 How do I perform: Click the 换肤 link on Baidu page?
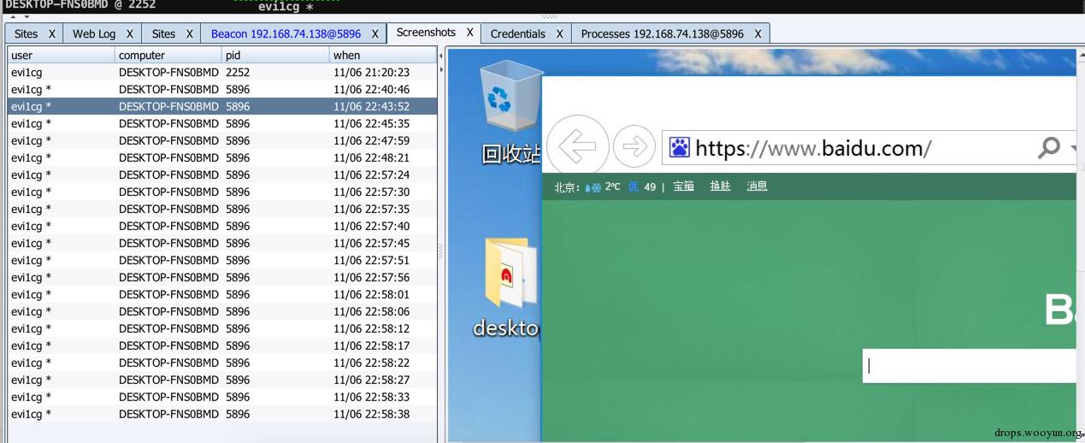720,186
